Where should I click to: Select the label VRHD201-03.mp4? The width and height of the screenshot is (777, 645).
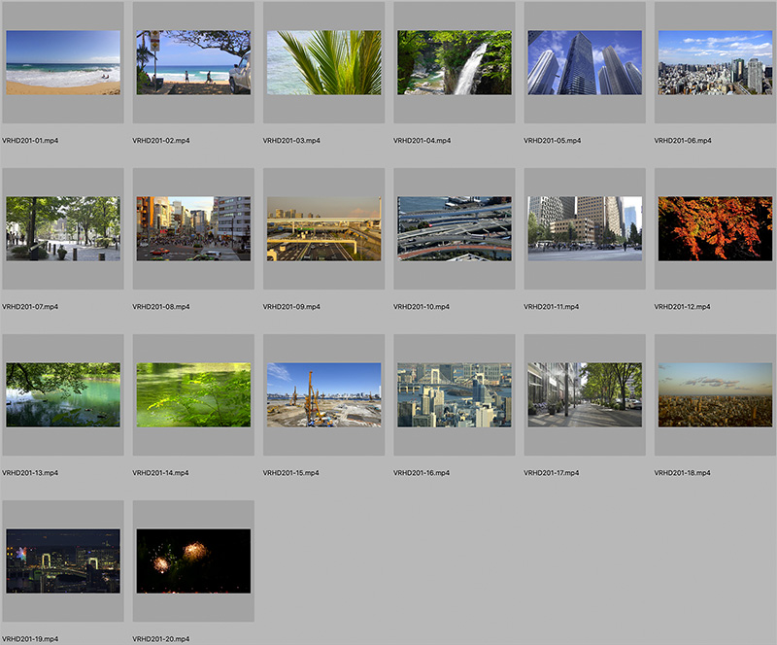coord(290,140)
